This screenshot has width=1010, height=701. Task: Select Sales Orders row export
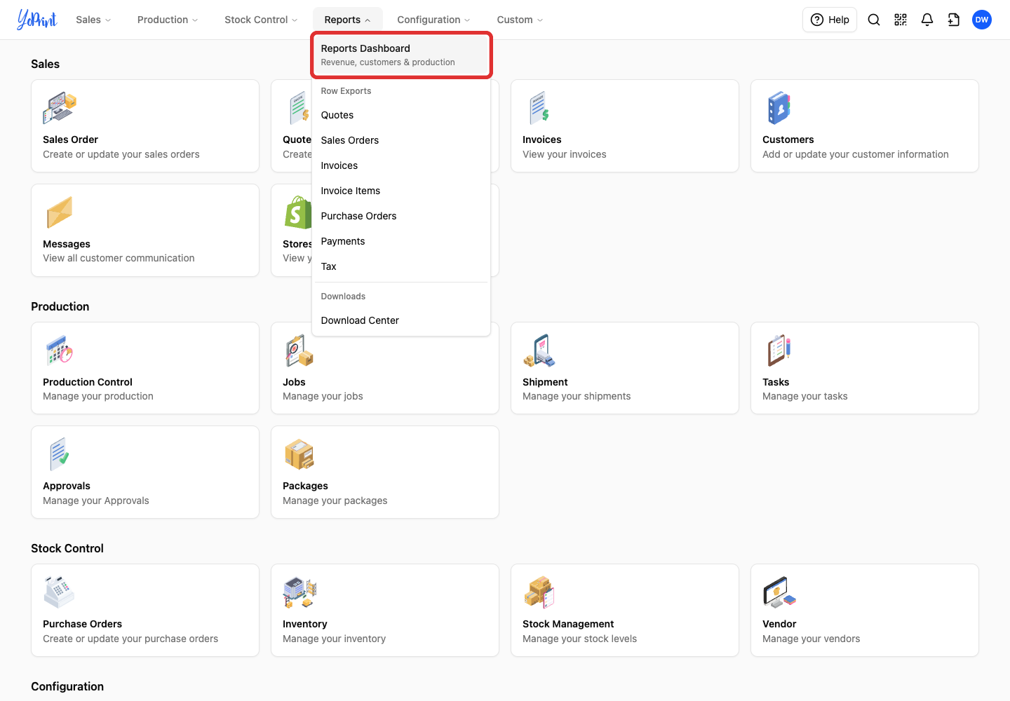coord(401,140)
